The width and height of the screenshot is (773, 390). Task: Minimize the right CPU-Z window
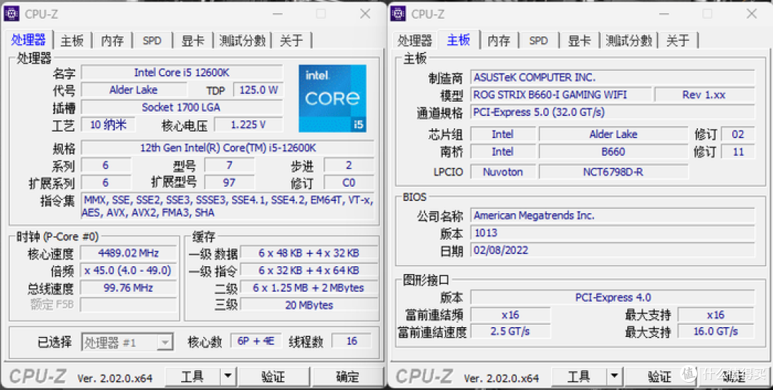tap(664, 14)
